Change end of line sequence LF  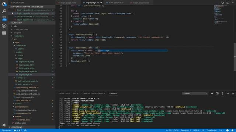(x=203, y=131)
